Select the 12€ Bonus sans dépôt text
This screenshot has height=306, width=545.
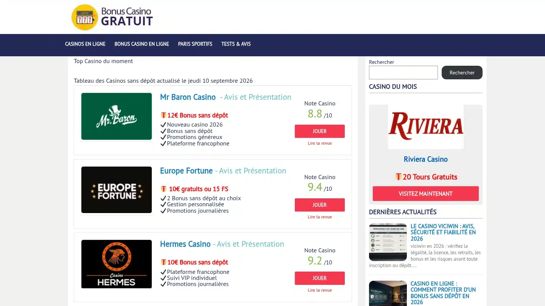coord(198,115)
